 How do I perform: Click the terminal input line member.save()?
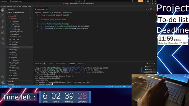pos(44,84)
